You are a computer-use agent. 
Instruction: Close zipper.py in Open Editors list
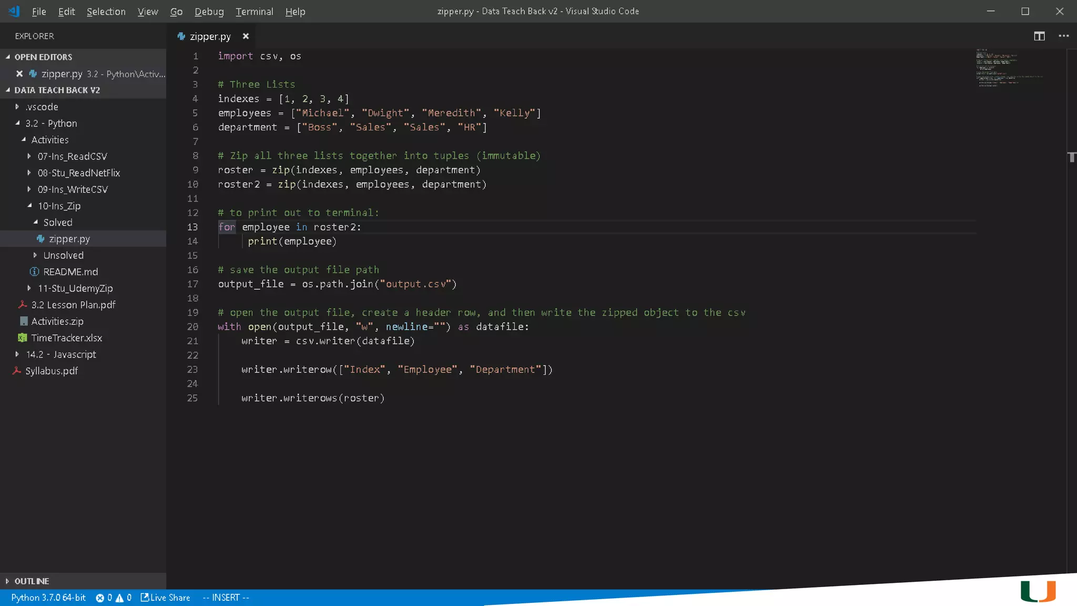click(x=19, y=74)
